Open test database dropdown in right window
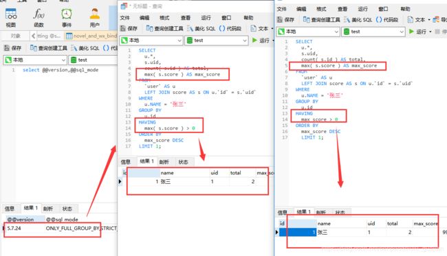 (373, 32)
